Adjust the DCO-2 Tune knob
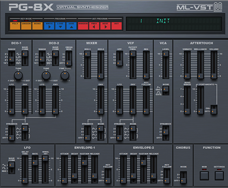This screenshot has height=188, width=228. point(46,76)
